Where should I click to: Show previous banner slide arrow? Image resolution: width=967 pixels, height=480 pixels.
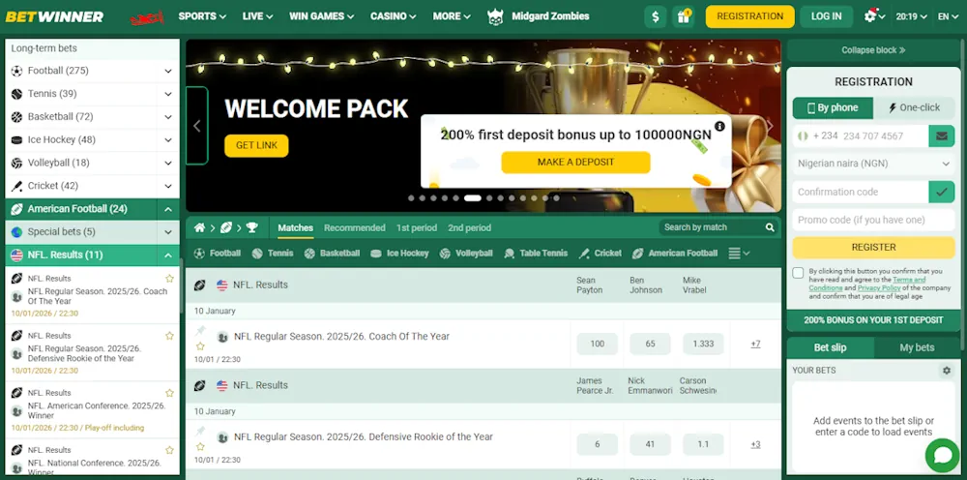tap(196, 126)
